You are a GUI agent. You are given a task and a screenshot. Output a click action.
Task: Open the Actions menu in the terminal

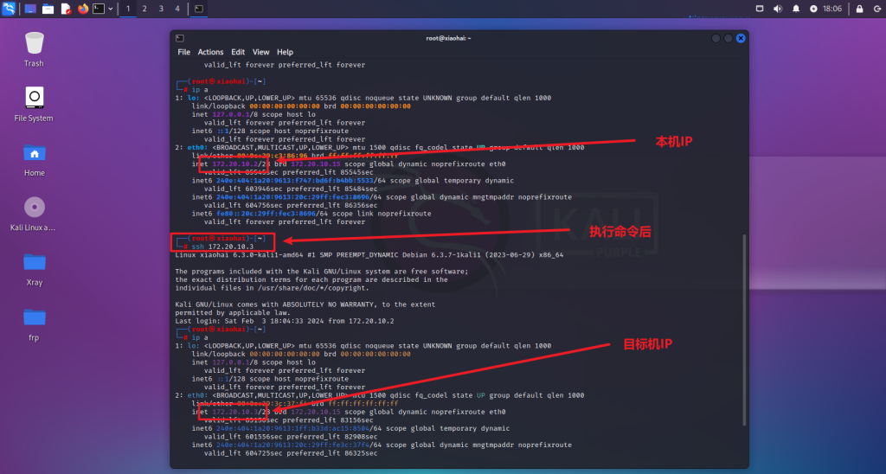click(210, 52)
